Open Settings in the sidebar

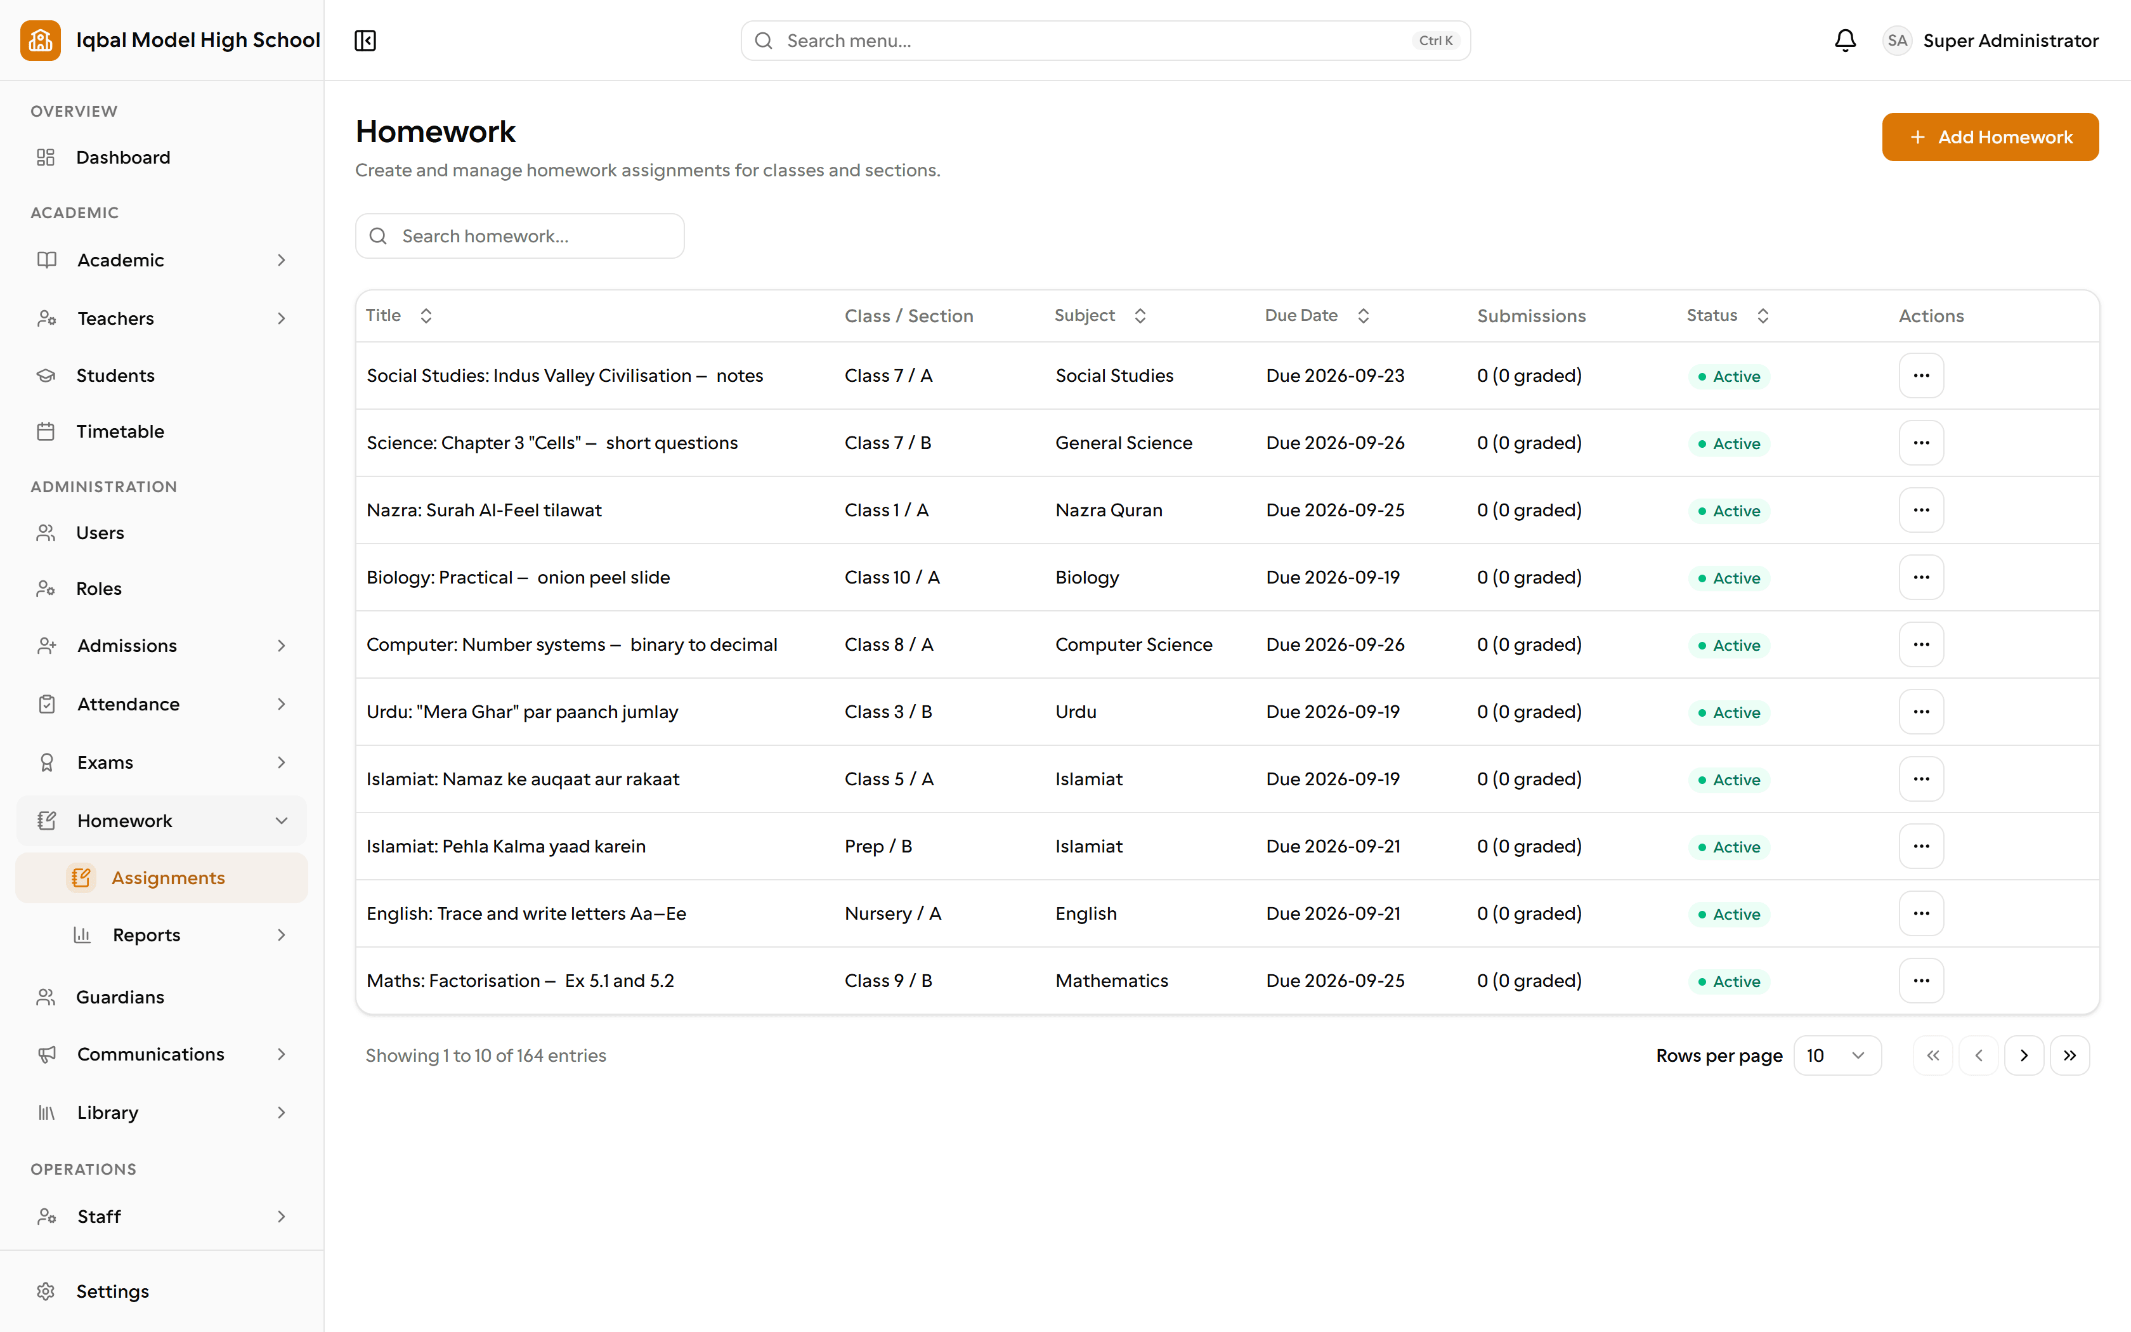tap(162, 1291)
